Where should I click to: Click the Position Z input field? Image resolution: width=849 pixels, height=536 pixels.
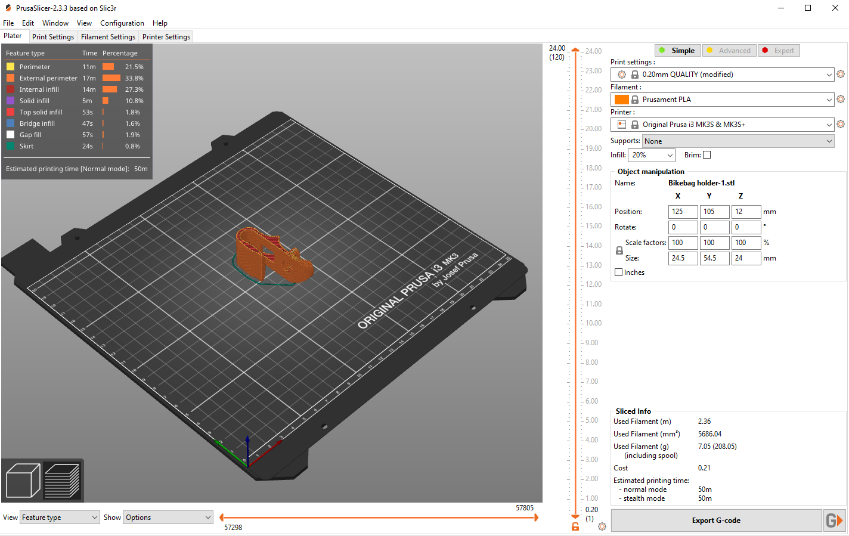746,212
